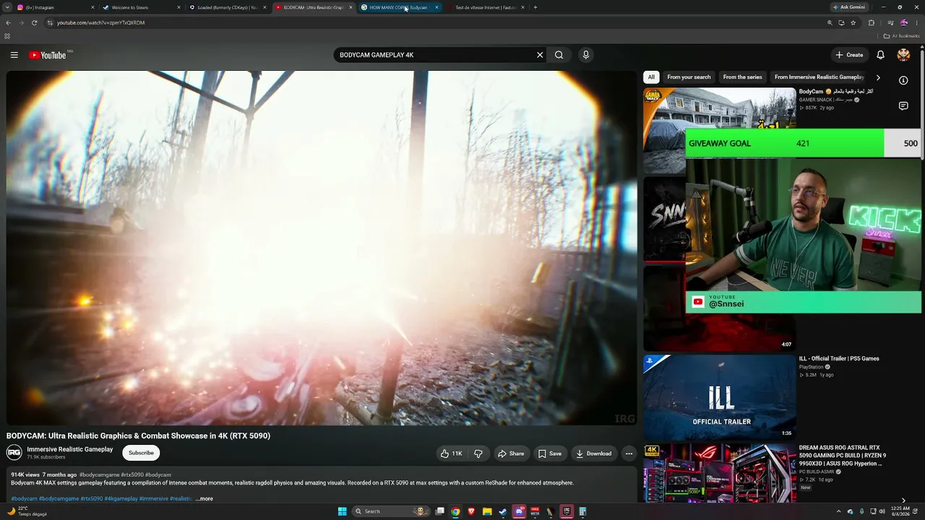Open the All Bookmarks folder

(902, 36)
